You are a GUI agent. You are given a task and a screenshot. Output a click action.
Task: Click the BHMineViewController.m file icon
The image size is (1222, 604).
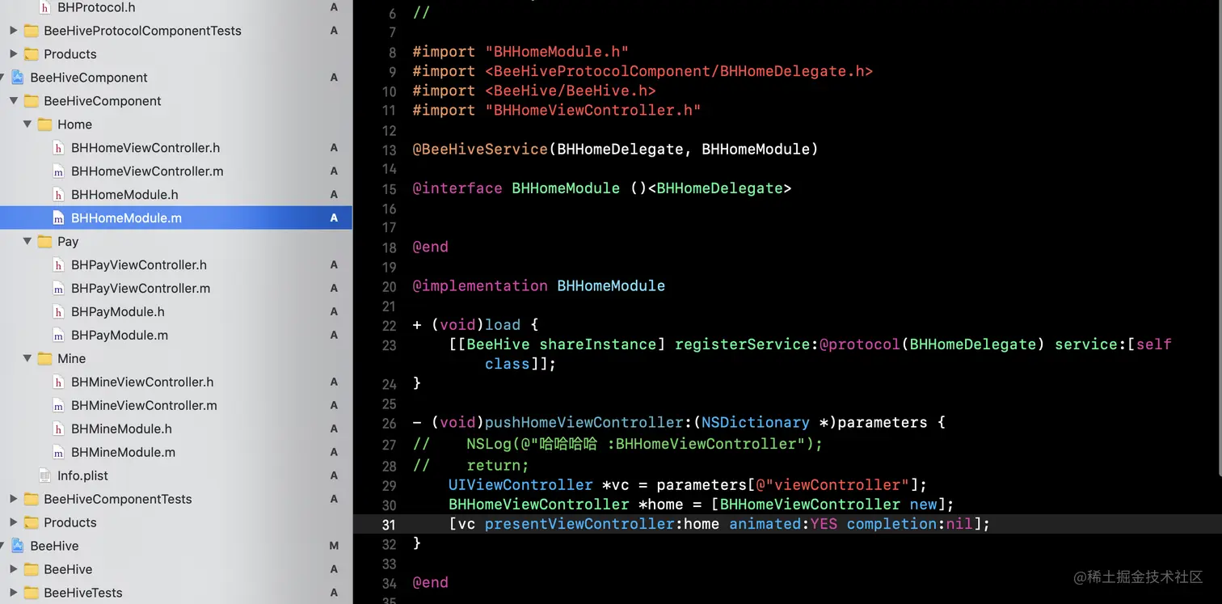pyautogui.click(x=58, y=406)
